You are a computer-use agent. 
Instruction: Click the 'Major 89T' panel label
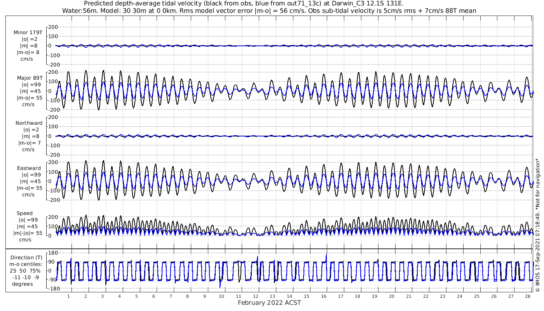click(30, 78)
